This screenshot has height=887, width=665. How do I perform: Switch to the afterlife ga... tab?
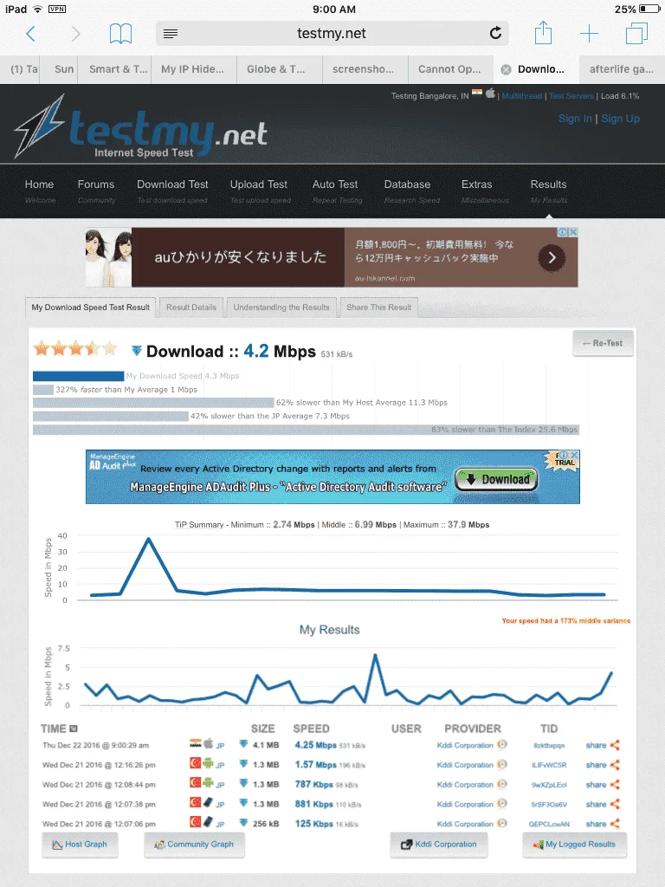coord(622,69)
